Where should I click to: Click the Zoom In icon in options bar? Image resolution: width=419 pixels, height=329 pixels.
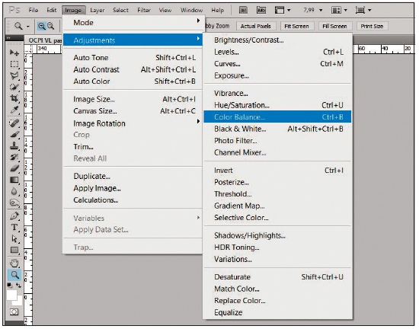tap(41, 26)
